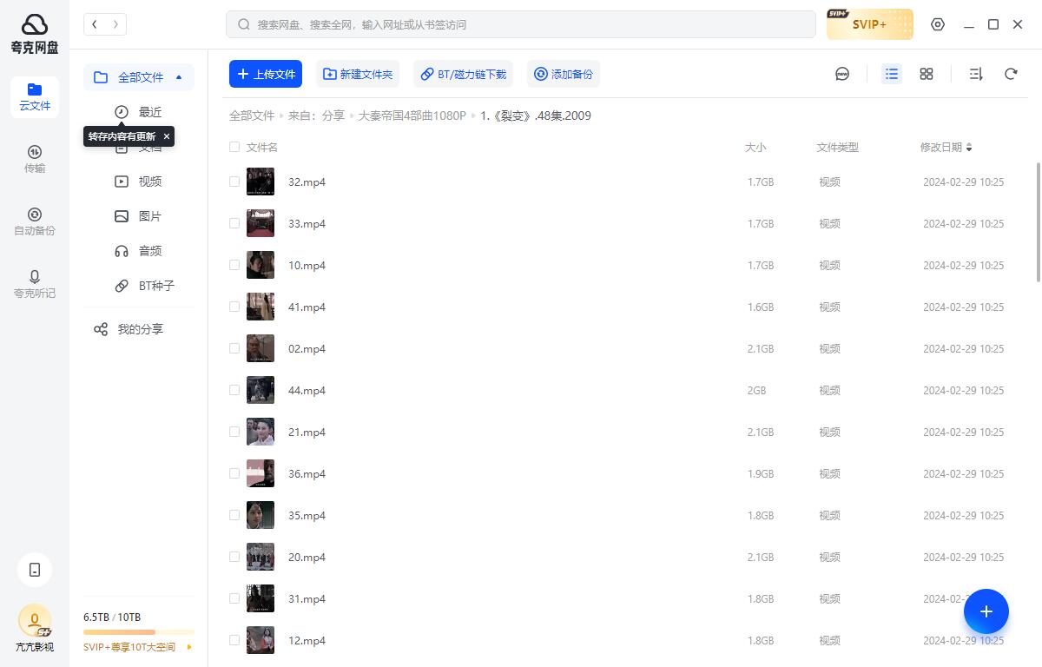Open the 夸克听记 voice notes section

coord(35,284)
